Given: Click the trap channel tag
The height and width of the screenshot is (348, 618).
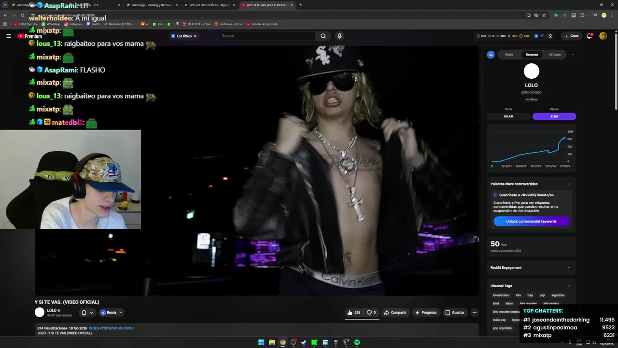Looking at the screenshot, I should pyautogui.click(x=530, y=295).
